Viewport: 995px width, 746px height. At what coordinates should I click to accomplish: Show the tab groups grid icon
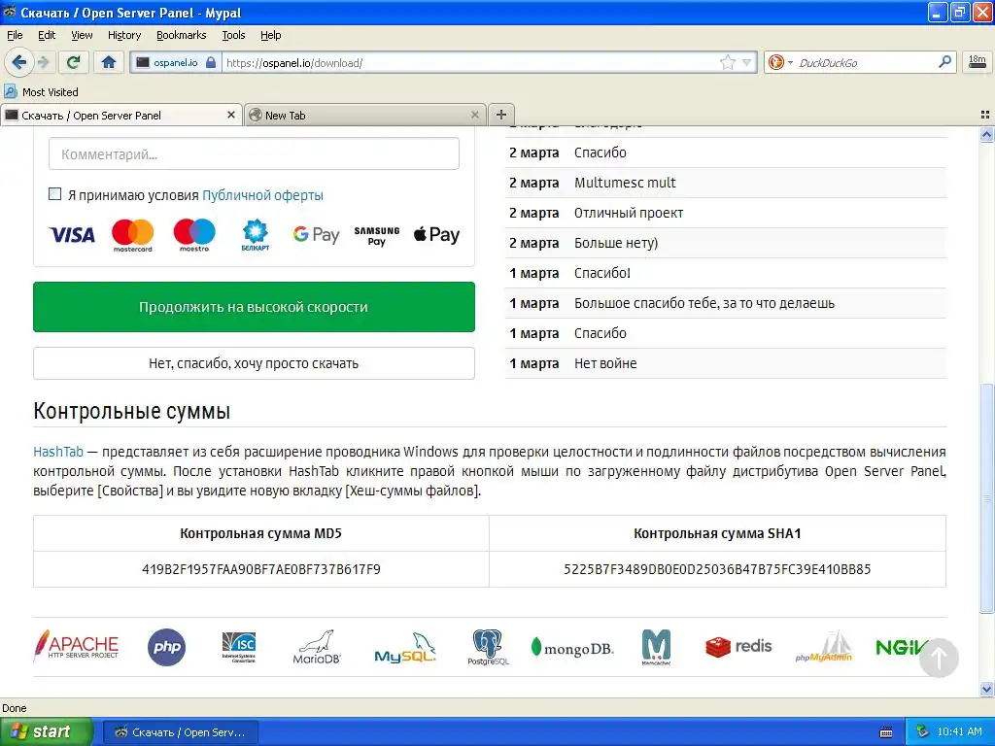(985, 115)
